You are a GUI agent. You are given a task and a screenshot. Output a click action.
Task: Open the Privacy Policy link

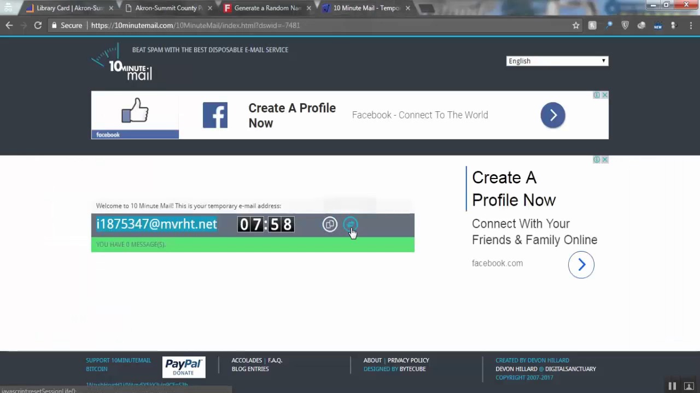[409, 360]
